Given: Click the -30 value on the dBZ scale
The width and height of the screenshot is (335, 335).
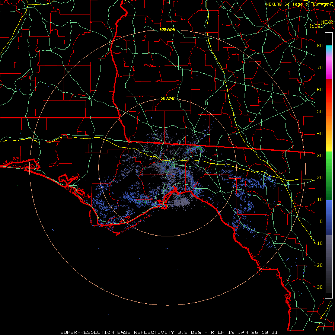Looking at the screenshot, I should click(318, 287).
